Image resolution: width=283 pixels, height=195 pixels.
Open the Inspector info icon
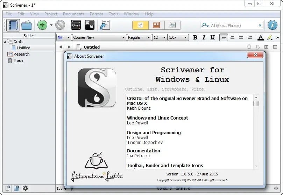pyautogui.click(x=273, y=25)
